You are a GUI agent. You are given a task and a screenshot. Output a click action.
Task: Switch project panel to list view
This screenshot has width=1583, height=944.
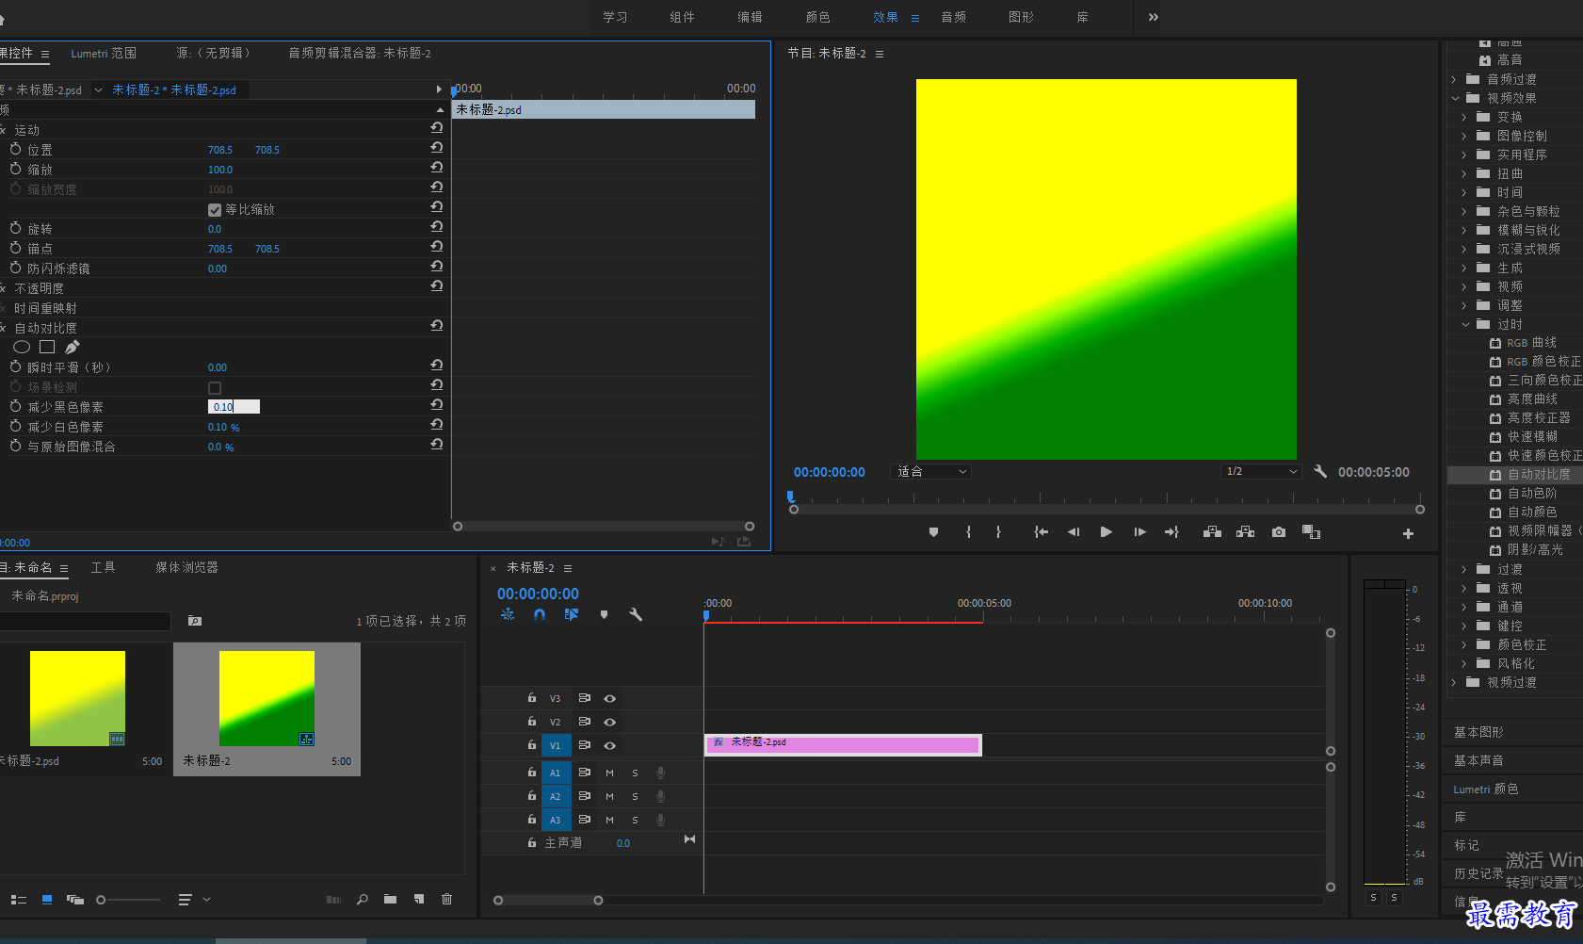click(19, 900)
